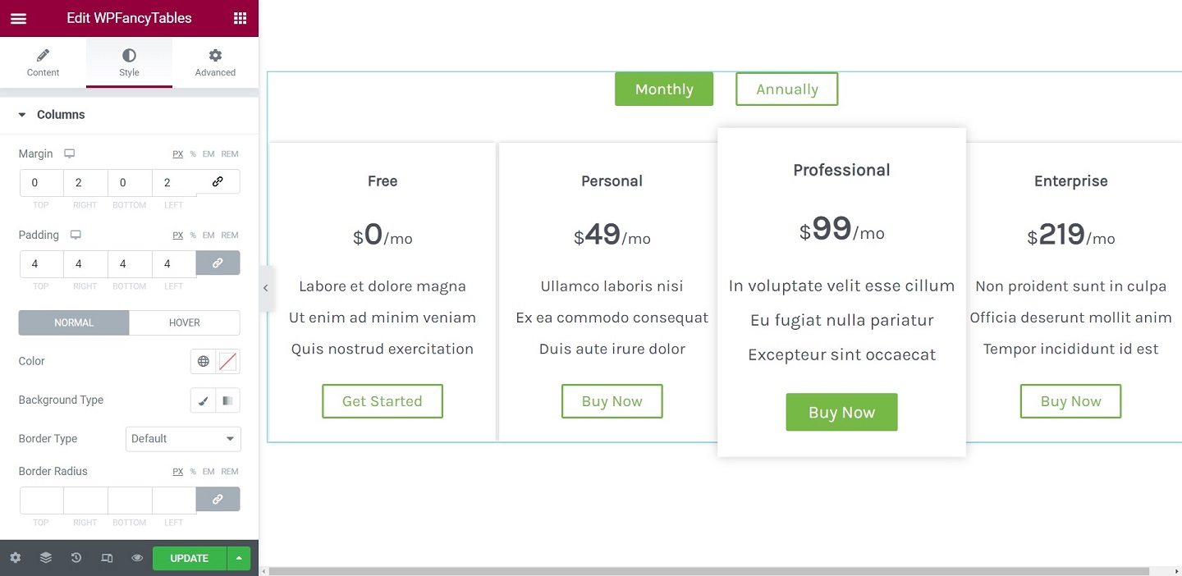
Task: Open Elementor settings gear at bottom panel
Action: tap(15, 558)
